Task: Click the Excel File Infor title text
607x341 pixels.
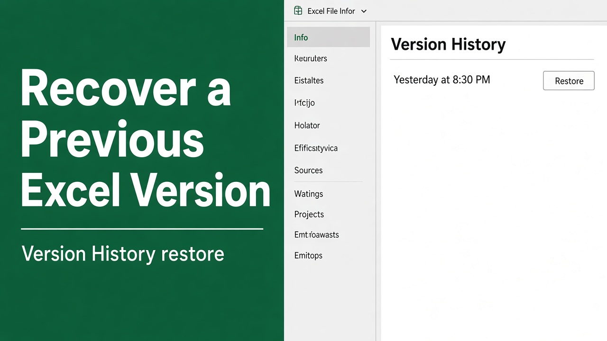Action: (x=331, y=11)
